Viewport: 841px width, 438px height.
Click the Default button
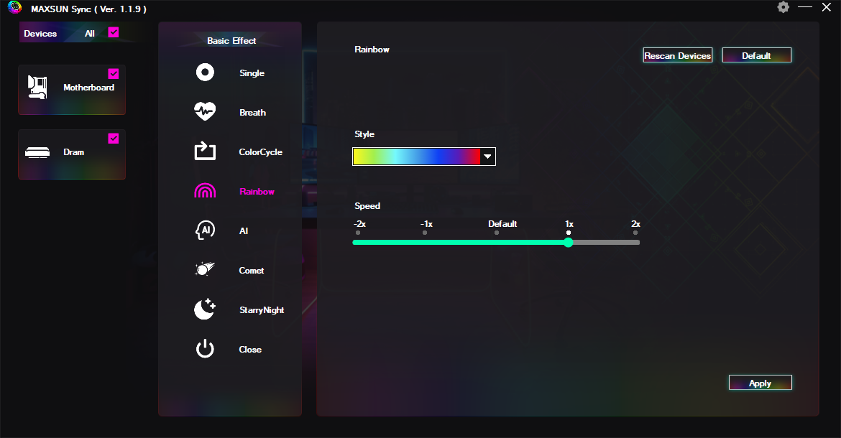click(x=756, y=55)
